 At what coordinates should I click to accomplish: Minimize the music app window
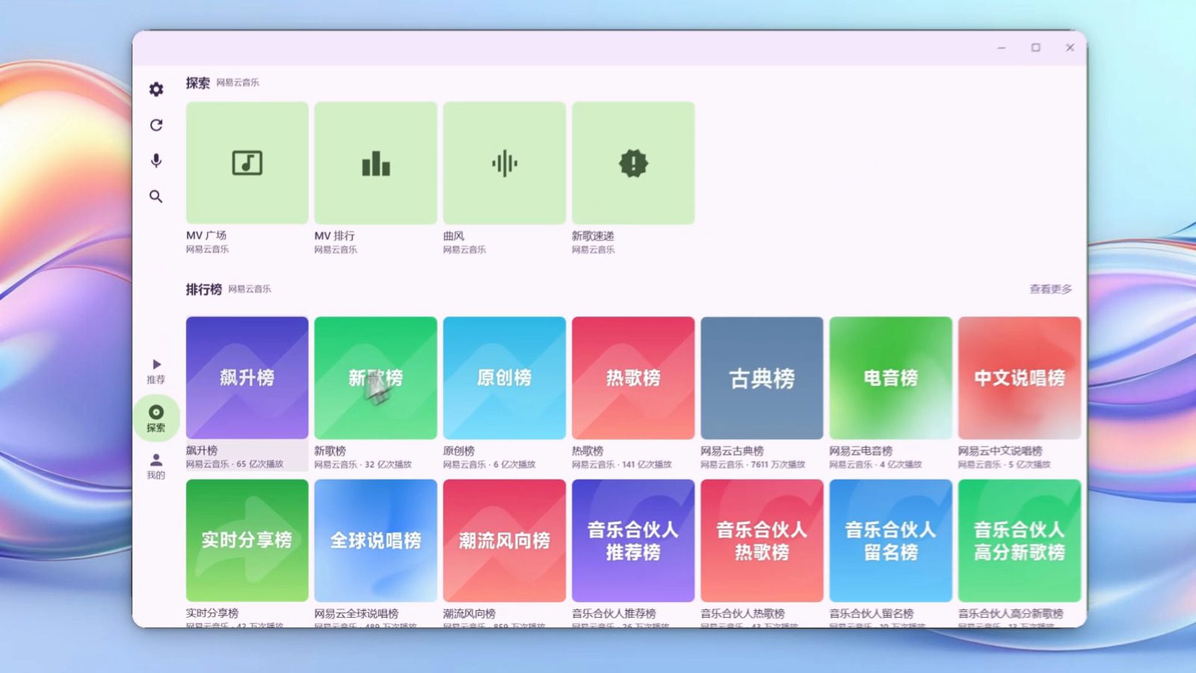(1001, 47)
